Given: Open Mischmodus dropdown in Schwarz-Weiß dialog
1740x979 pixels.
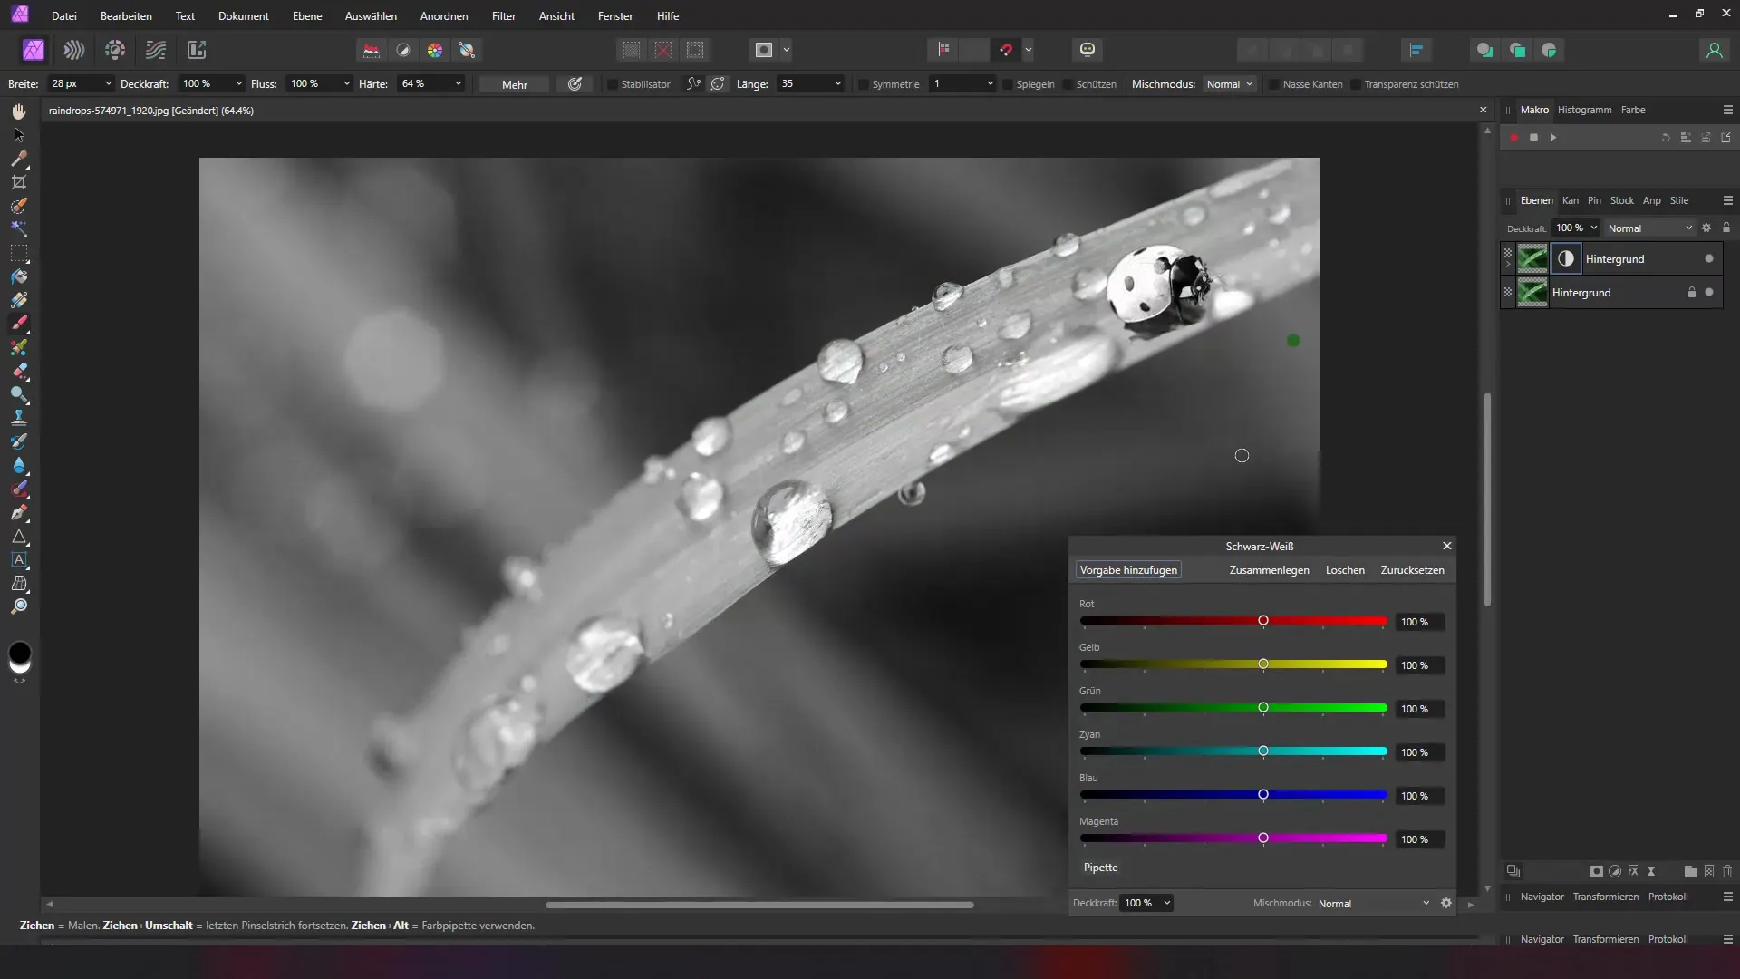Looking at the screenshot, I should point(1373,904).
